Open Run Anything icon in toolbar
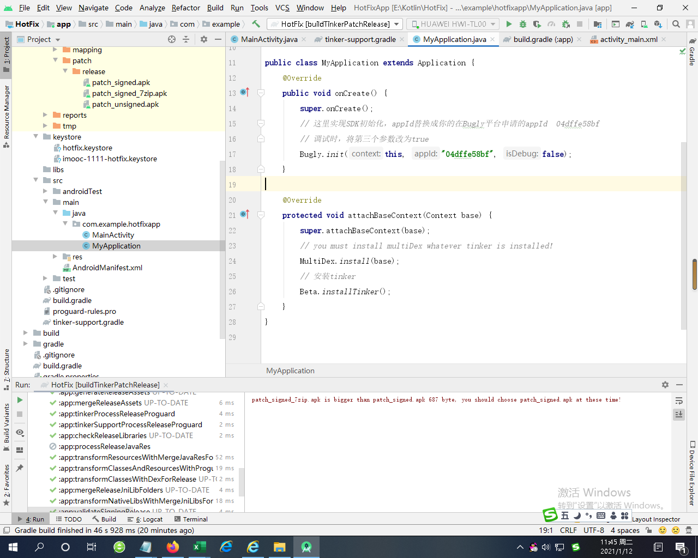698x558 pixels. click(x=616, y=24)
